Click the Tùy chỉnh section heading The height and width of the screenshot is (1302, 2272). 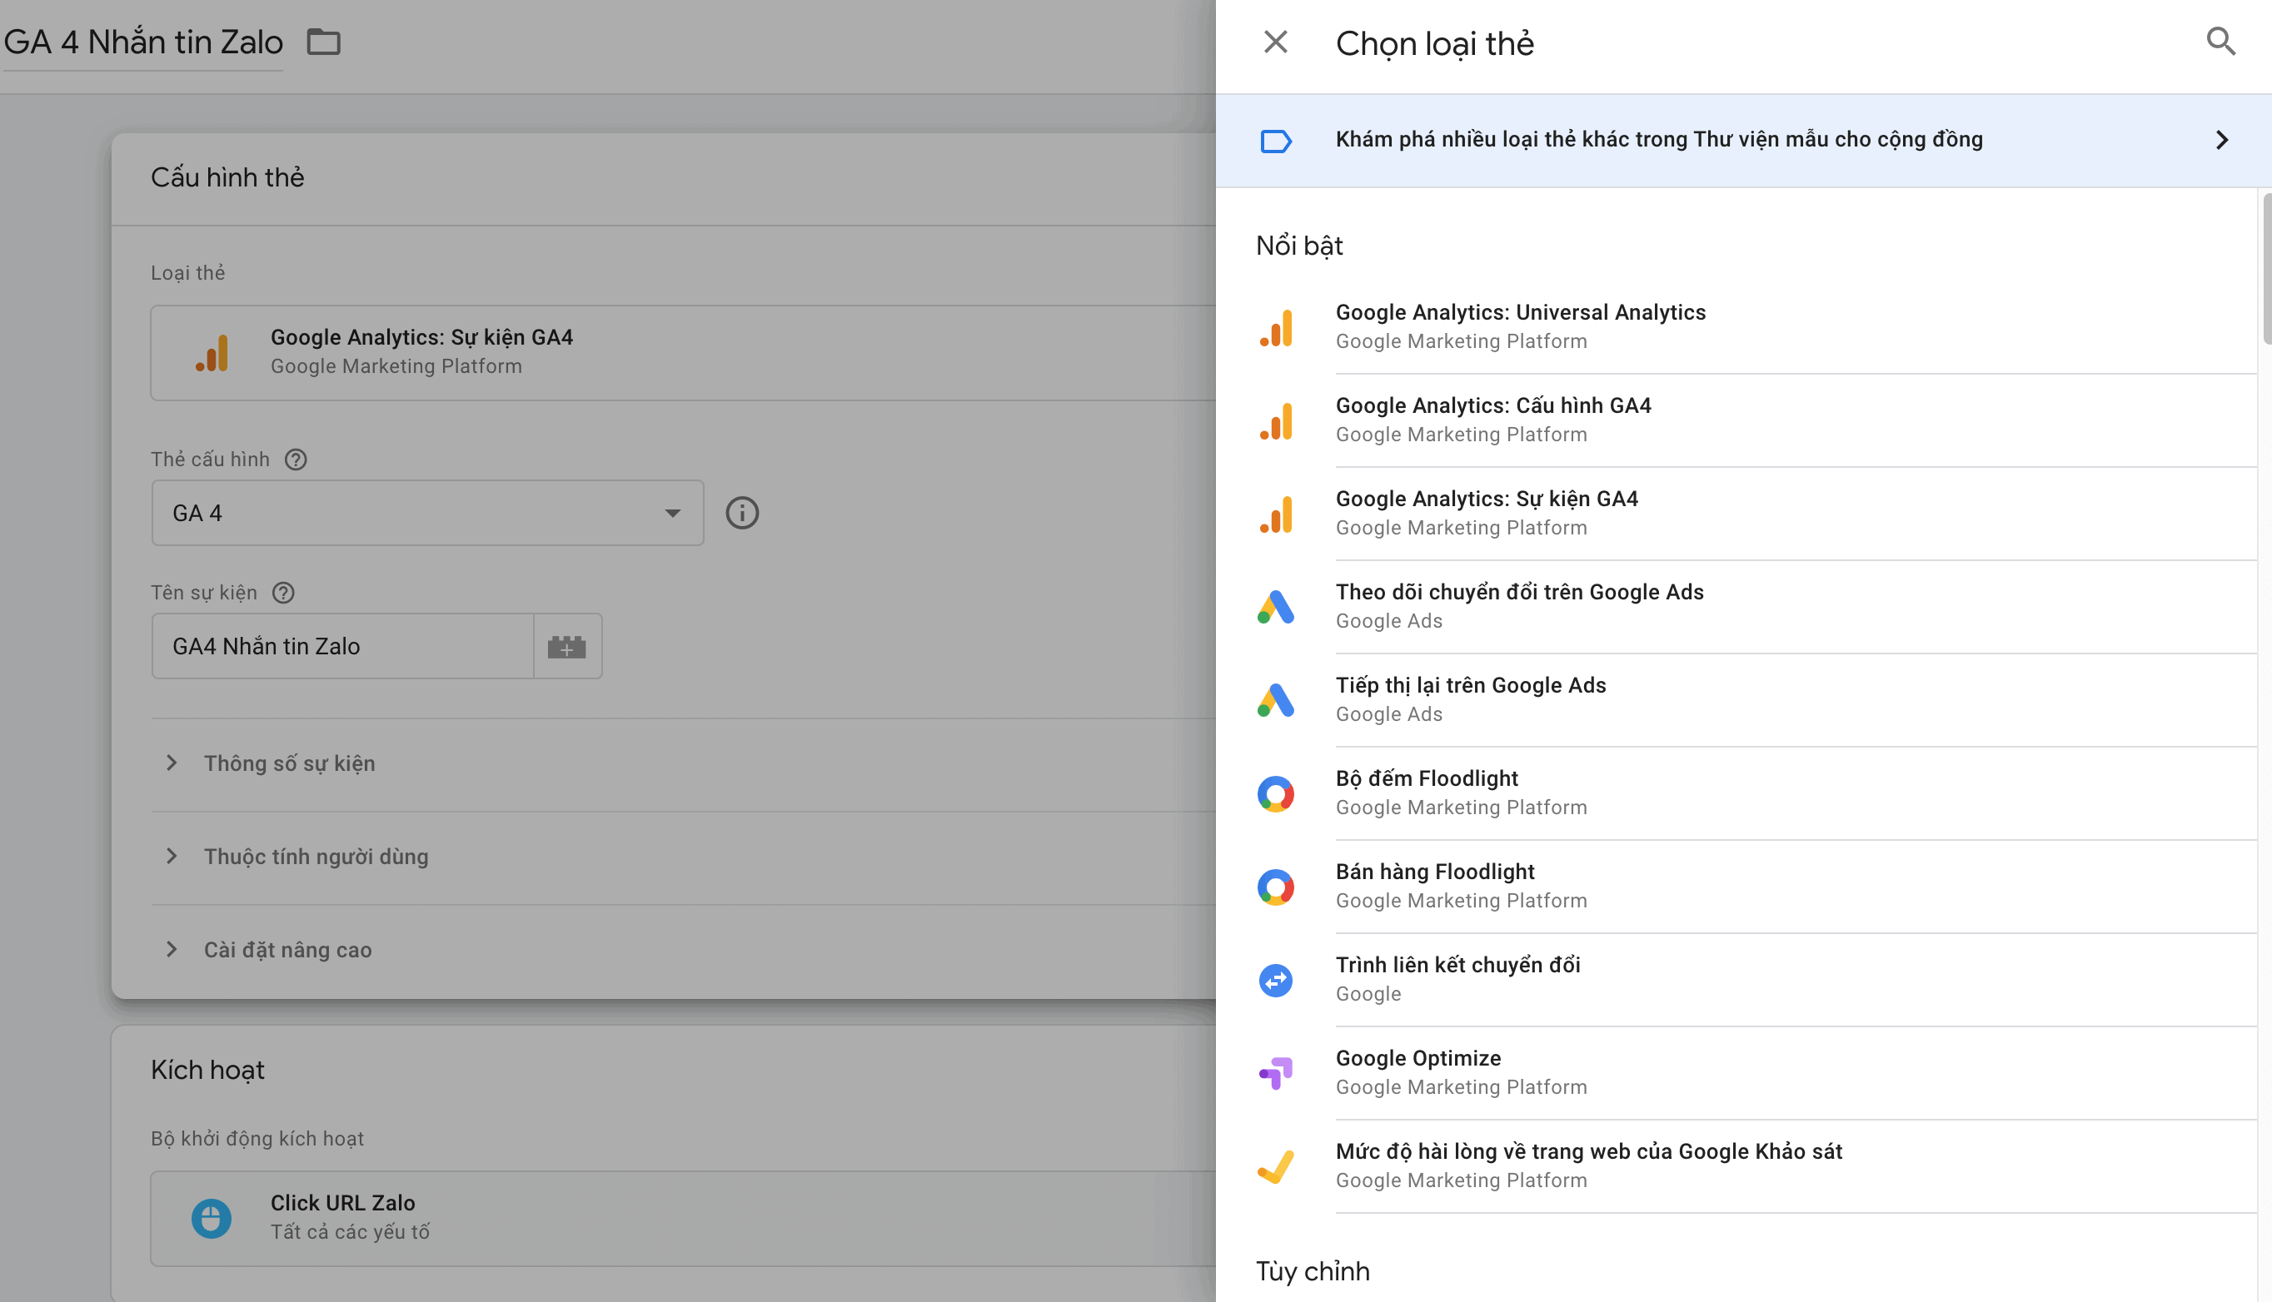point(1313,1270)
